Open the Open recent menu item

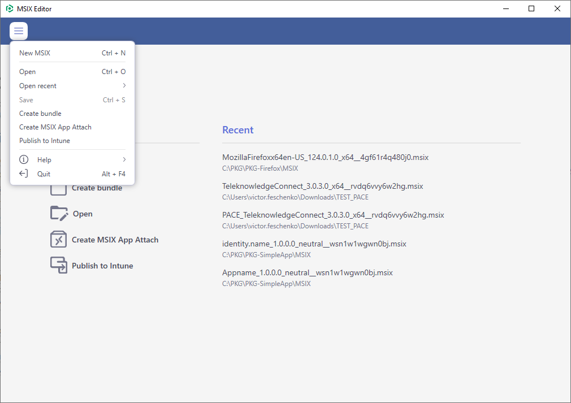(72, 86)
